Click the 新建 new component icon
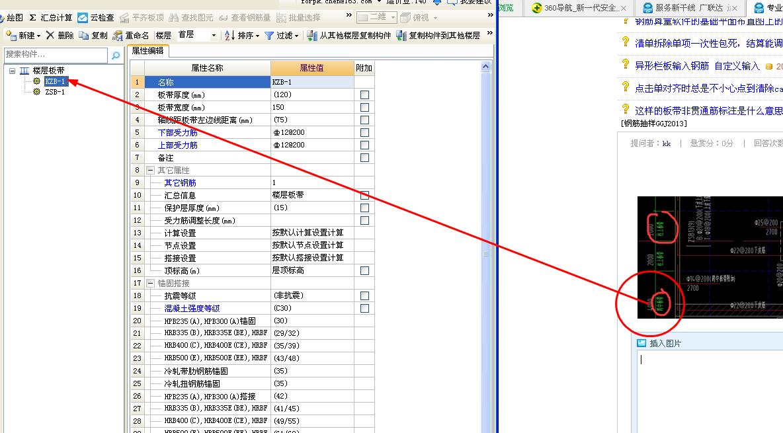 coord(11,36)
